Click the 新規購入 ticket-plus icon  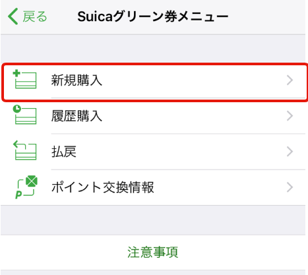(24, 79)
